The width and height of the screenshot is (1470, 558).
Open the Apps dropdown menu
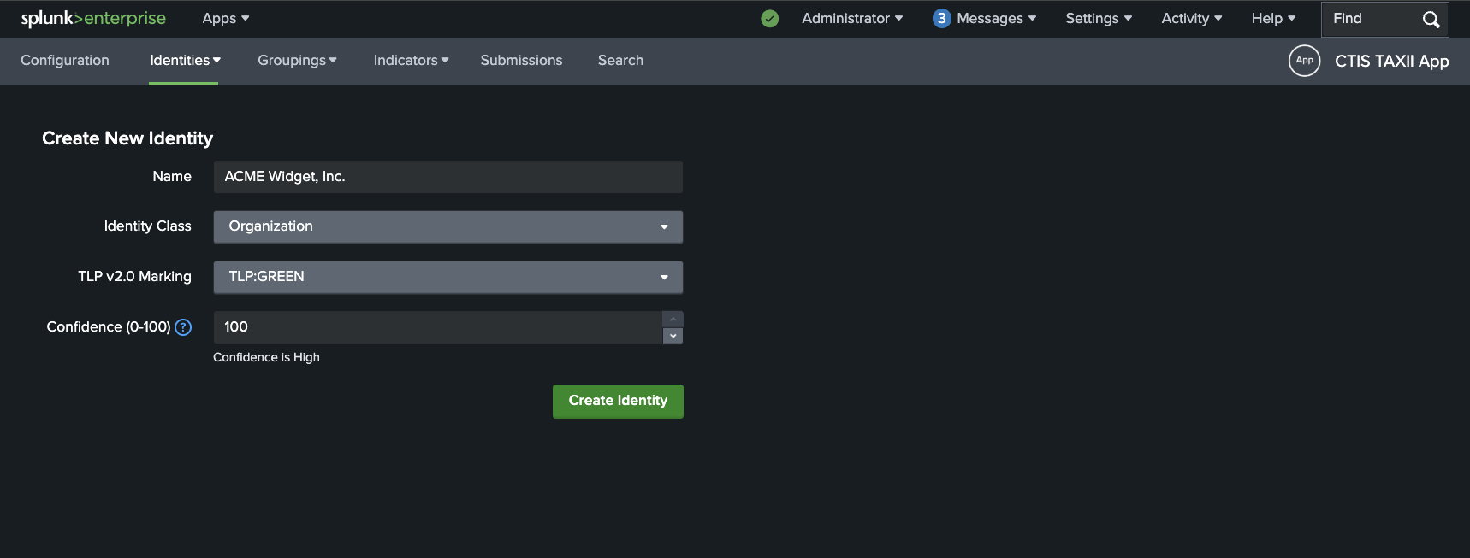pos(225,19)
